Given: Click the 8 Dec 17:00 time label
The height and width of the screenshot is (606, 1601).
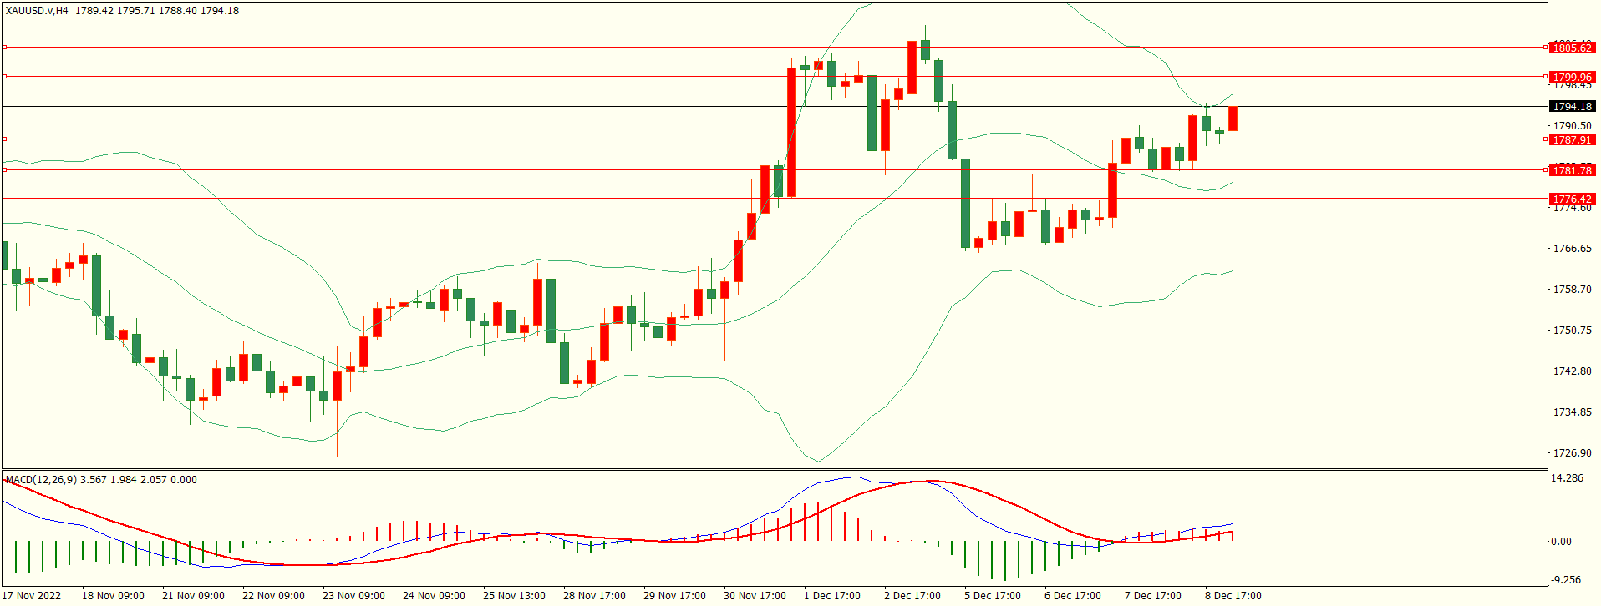Looking at the screenshot, I should 1233,595.
